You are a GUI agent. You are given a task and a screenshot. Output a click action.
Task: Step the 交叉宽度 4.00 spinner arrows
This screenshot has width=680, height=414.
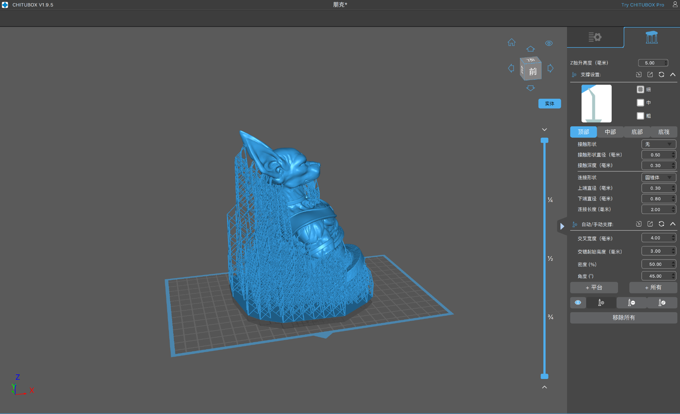[673, 238]
